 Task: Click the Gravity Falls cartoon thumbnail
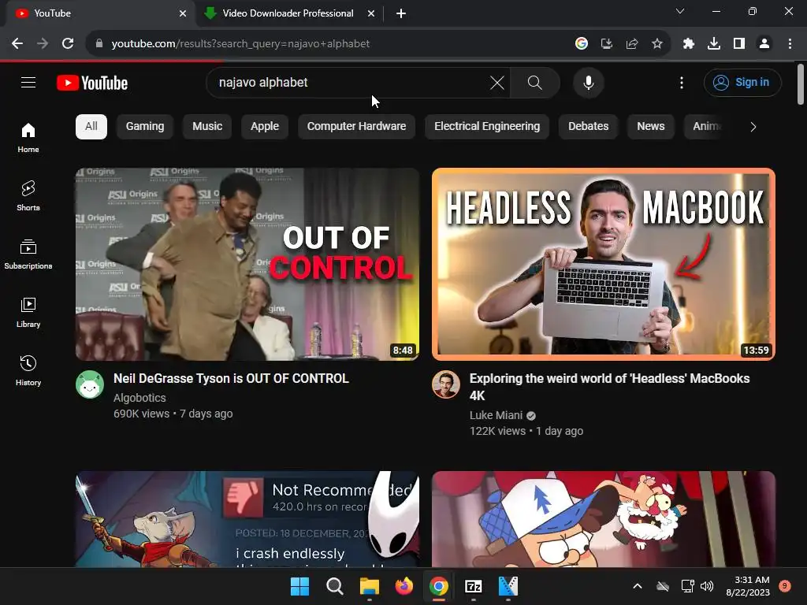(603, 519)
